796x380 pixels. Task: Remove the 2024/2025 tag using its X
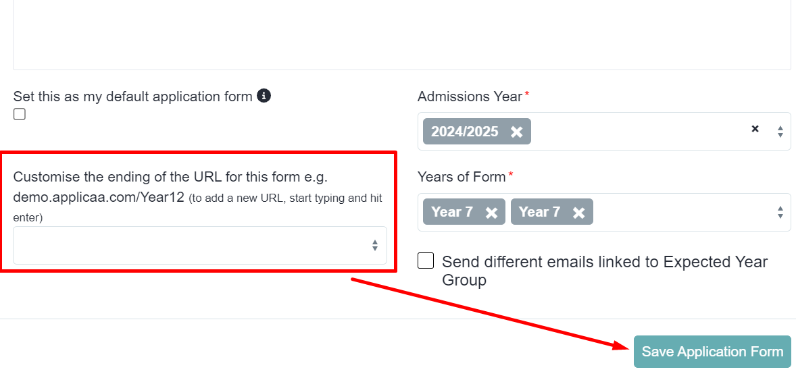[516, 132]
